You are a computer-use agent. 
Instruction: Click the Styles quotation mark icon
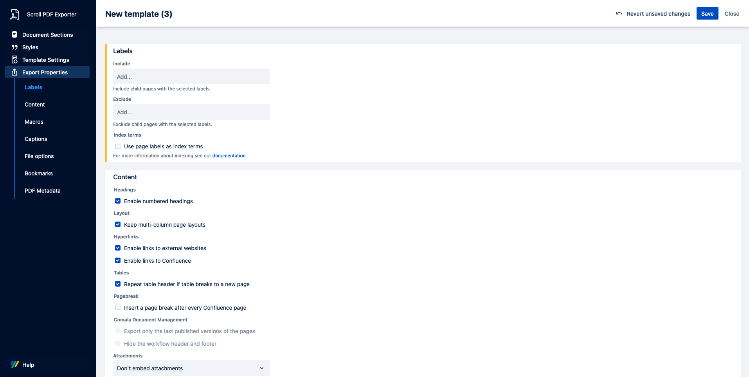pos(14,47)
